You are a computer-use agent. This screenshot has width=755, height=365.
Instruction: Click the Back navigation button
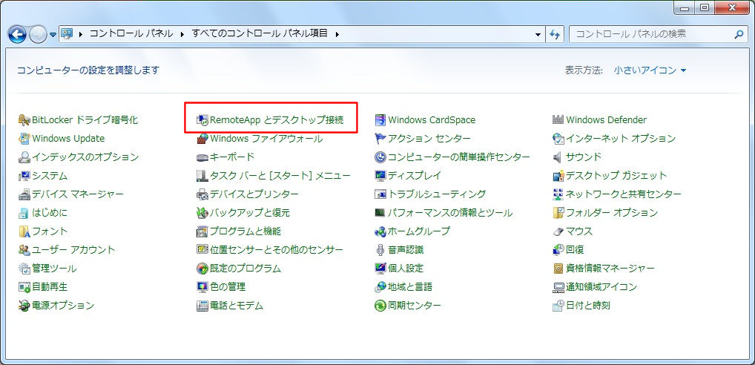point(17,34)
